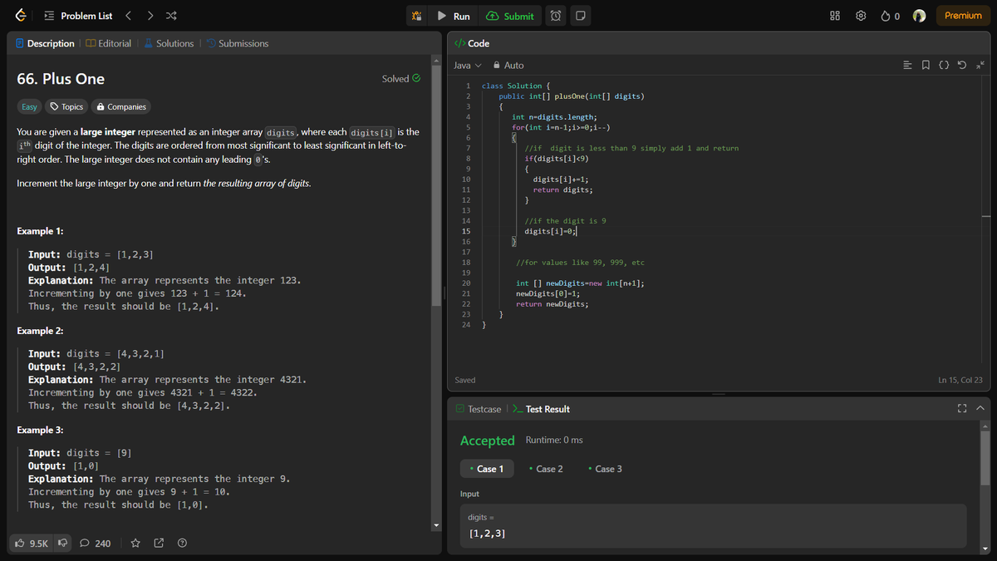Click the editor fullscreen arrows icon
This screenshot has height=561, width=997.
pos(980,65)
